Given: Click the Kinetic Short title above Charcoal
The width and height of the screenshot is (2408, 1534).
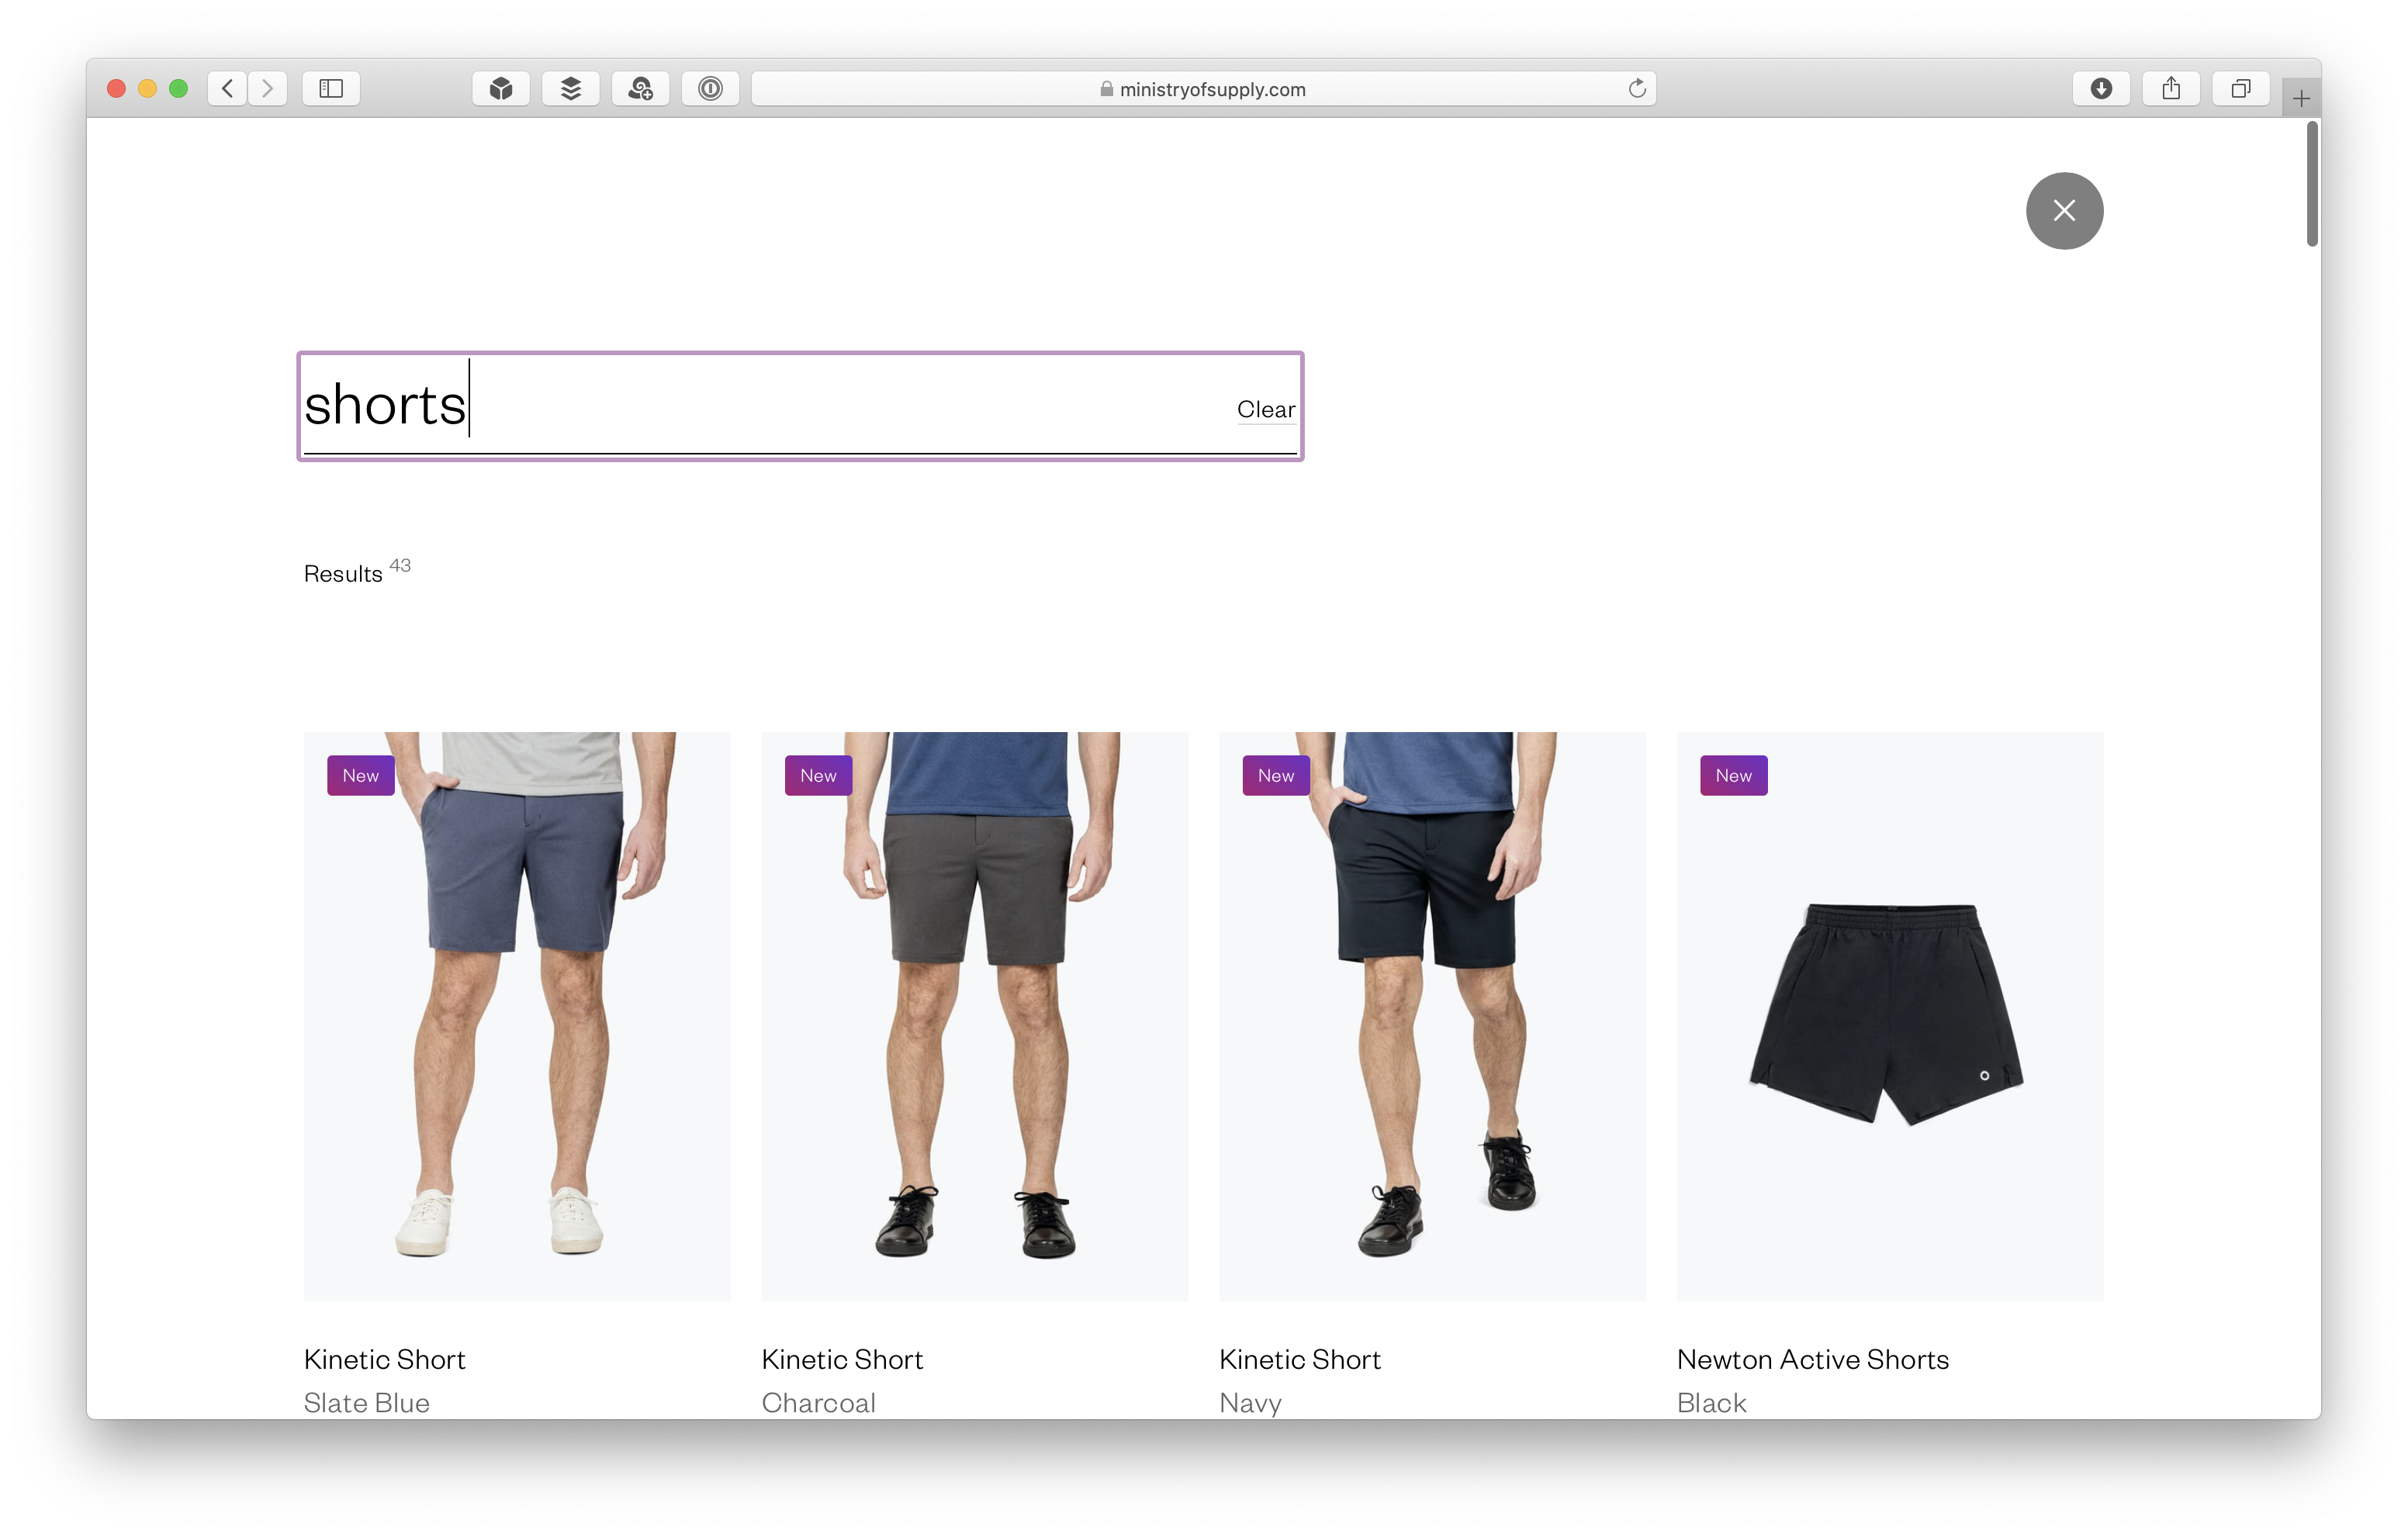Looking at the screenshot, I should (x=843, y=1359).
